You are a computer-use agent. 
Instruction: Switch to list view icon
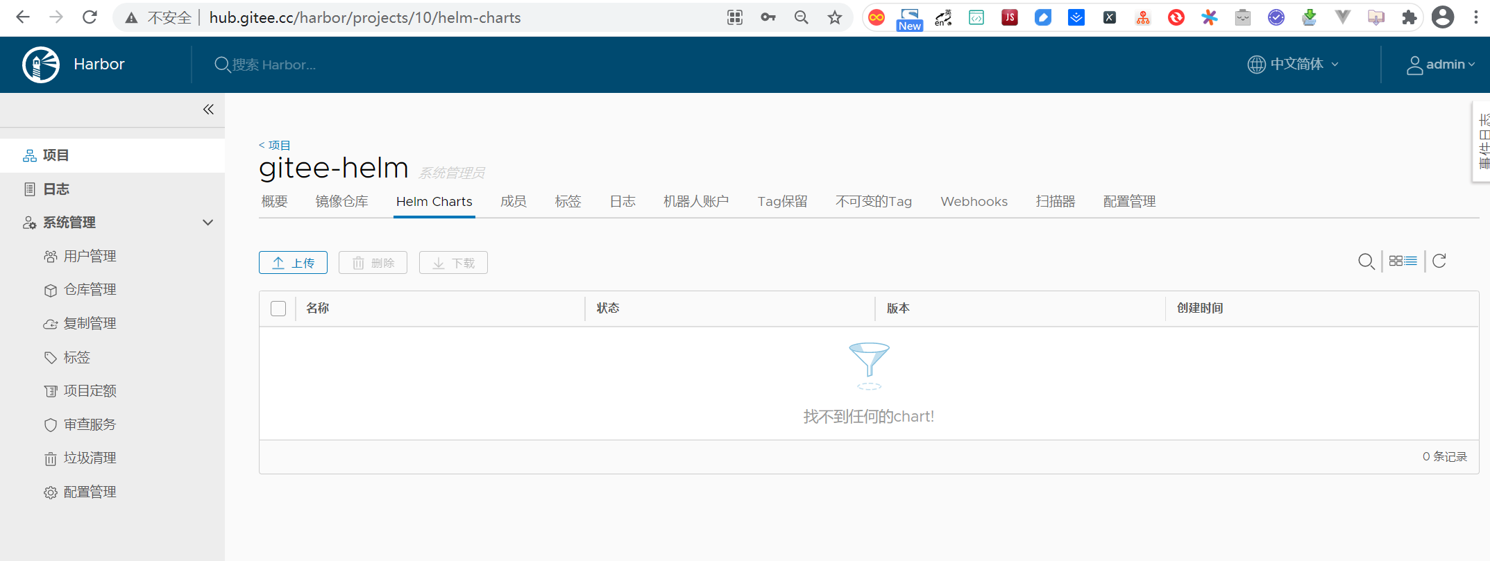coord(1411,261)
